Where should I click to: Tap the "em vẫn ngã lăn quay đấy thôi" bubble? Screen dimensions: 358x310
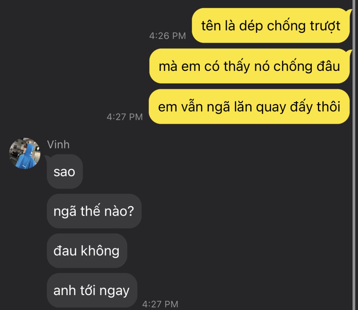[x=249, y=106]
